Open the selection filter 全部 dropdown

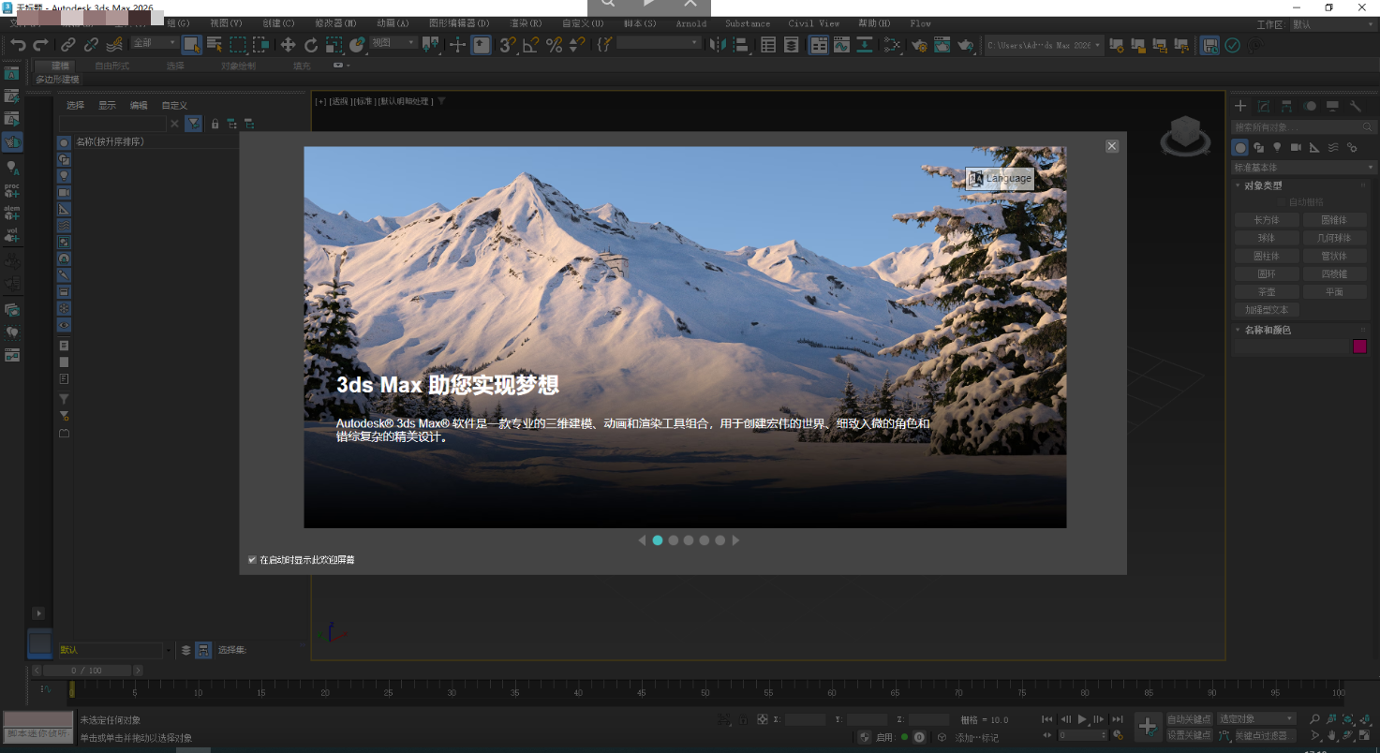coord(155,43)
